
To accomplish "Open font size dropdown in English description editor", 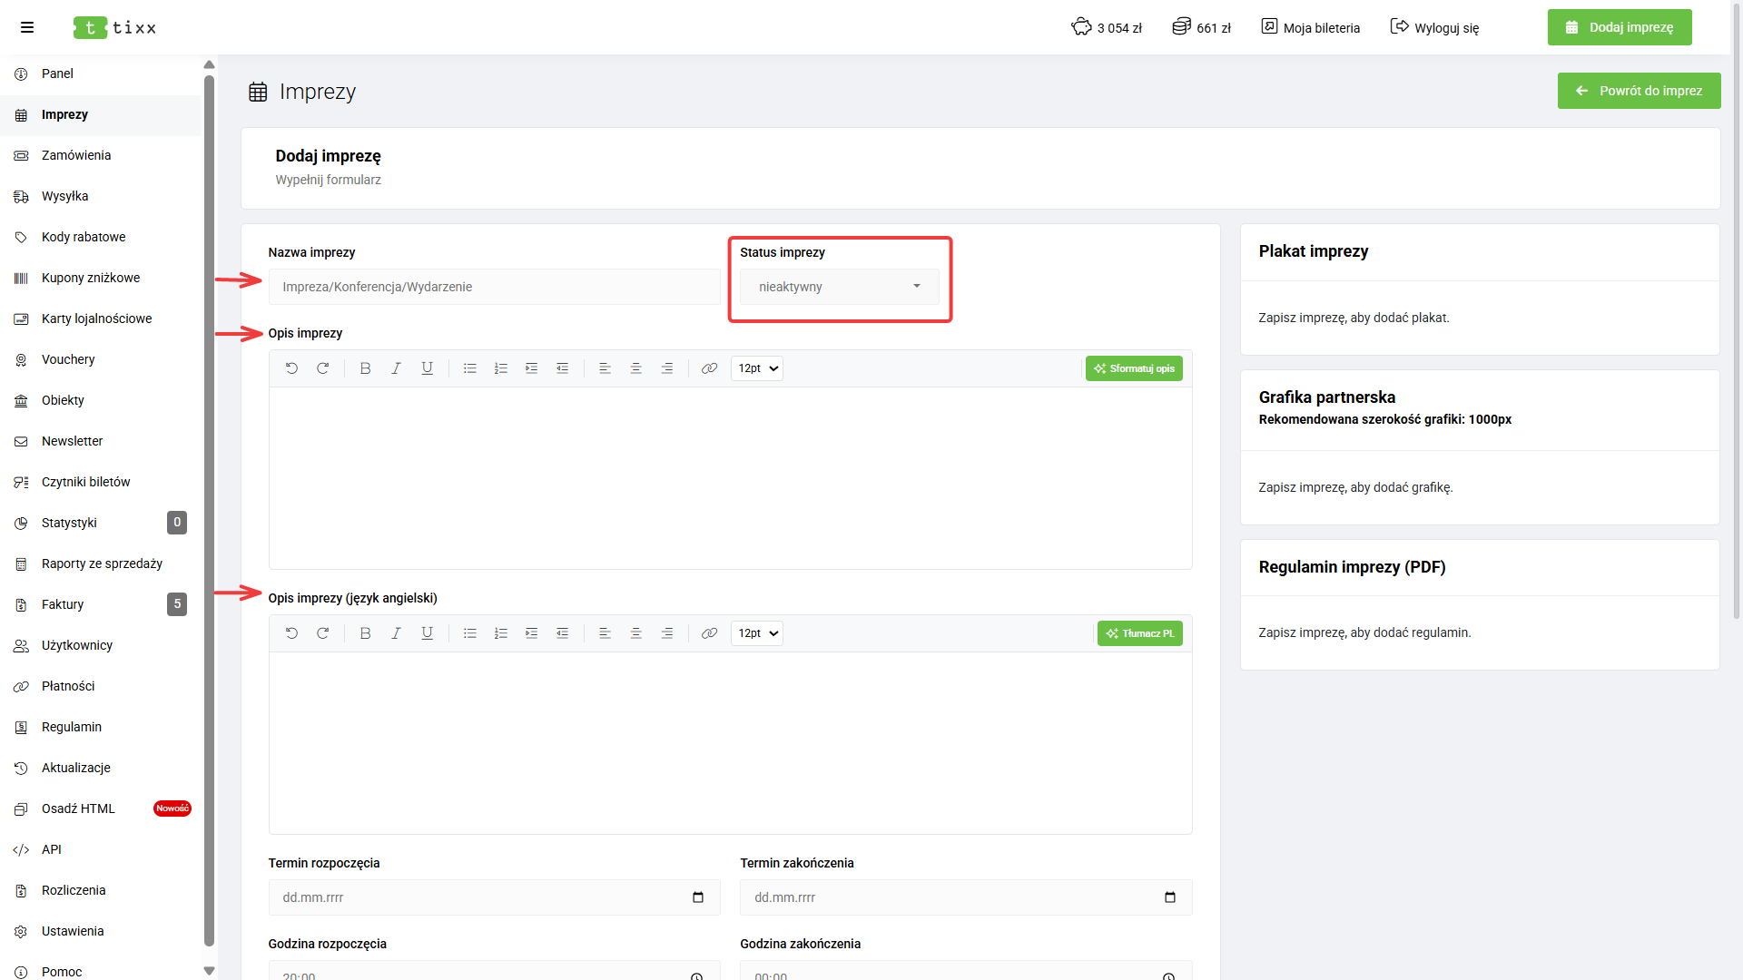I will coord(757,633).
